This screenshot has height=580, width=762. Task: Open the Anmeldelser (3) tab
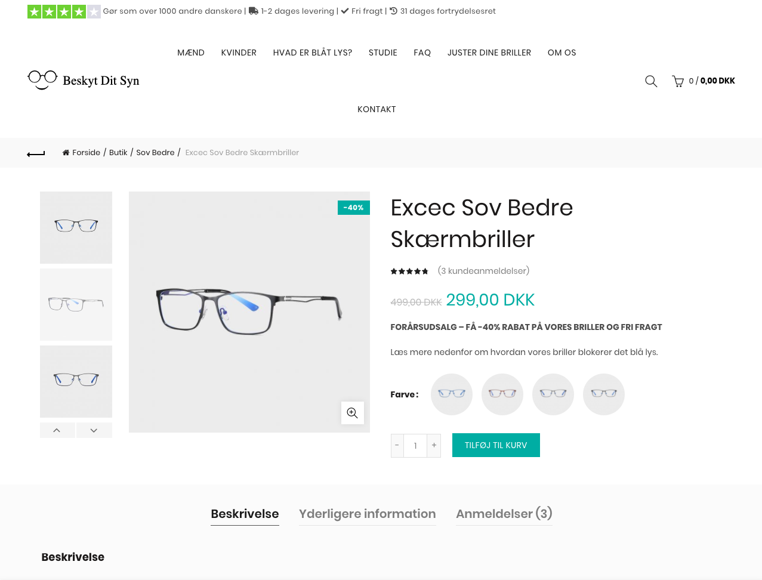(x=504, y=514)
